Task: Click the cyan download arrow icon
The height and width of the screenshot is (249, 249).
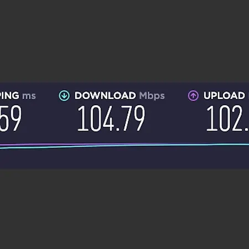Action: click(x=64, y=96)
